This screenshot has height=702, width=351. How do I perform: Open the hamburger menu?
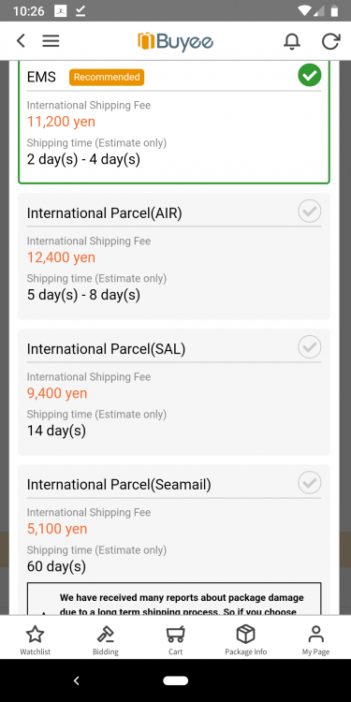(x=51, y=41)
